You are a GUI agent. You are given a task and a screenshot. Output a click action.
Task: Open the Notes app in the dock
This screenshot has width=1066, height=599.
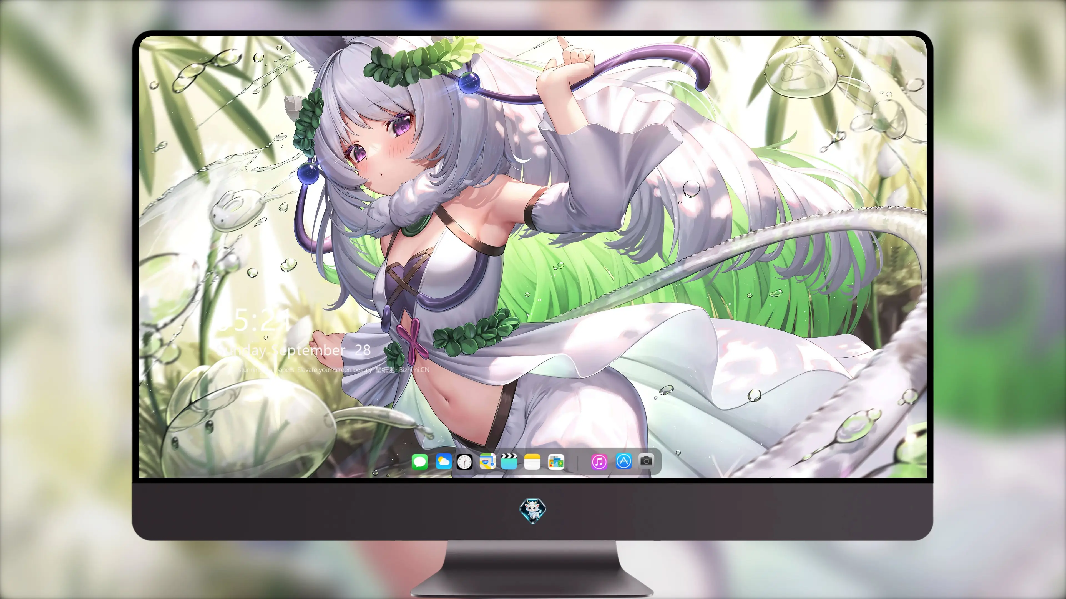(532, 462)
